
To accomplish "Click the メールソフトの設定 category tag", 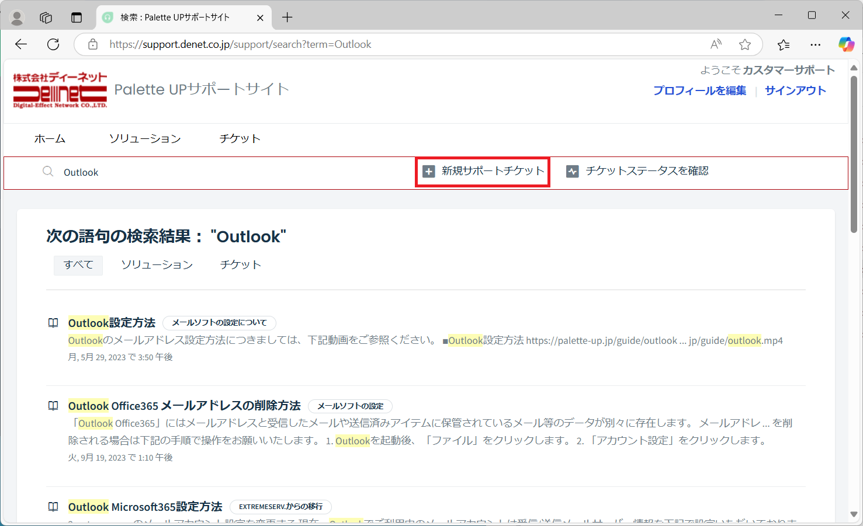I will coord(350,406).
